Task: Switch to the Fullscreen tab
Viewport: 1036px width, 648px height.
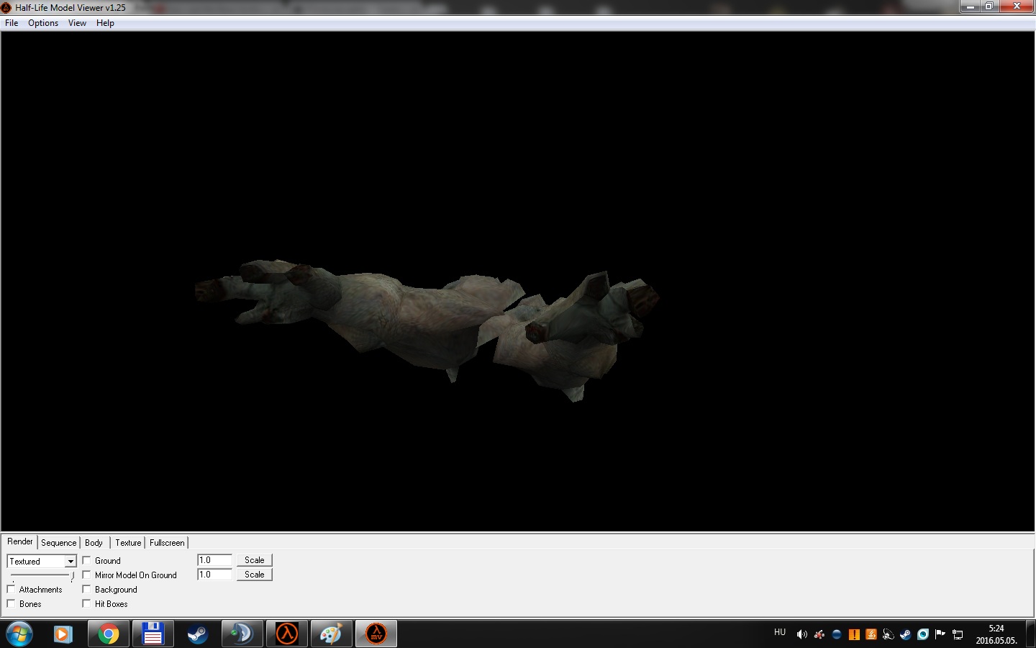Action: tap(167, 543)
